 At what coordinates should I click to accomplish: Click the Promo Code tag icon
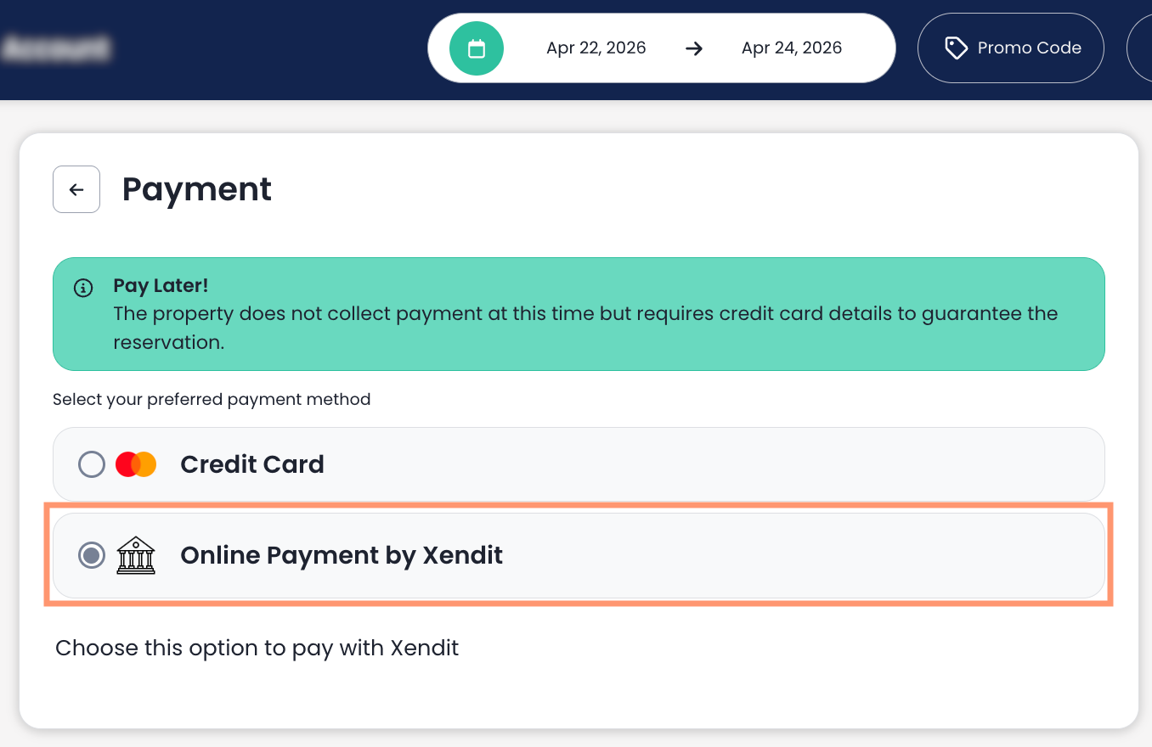956,48
